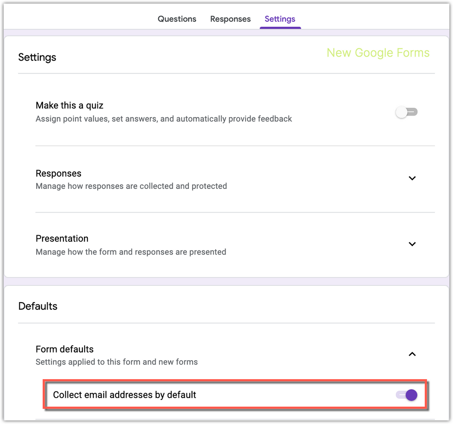This screenshot has width=453, height=424.
Task: Click the collapse arrow icon on Form defaults
Action: click(x=412, y=354)
